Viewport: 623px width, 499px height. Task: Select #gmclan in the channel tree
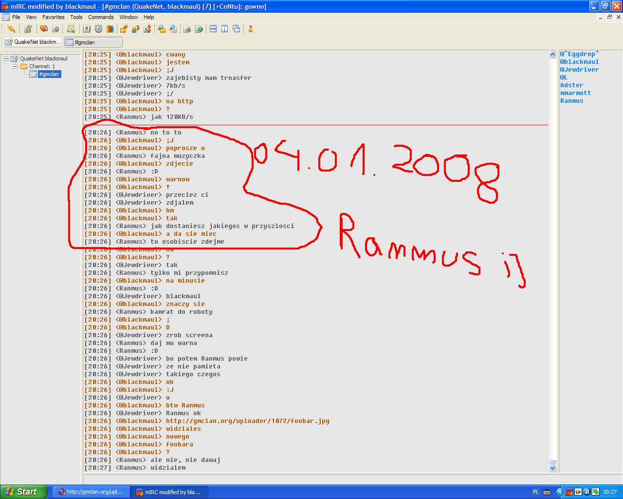[49, 74]
